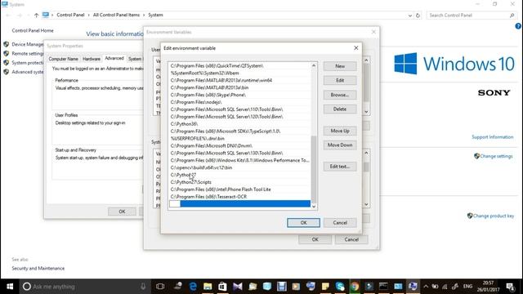Confirm Edit environment variable with OK
This screenshot has width=523, height=294.
(303, 223)
